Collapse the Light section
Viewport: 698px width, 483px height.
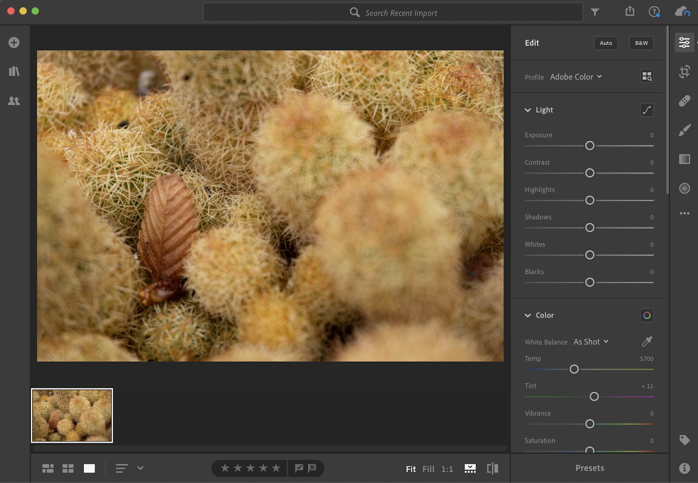528,110
